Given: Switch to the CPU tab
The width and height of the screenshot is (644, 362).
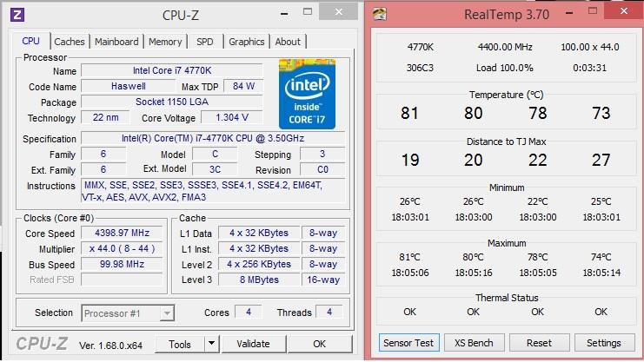Looking at the screenshot, I should point(30,42).
